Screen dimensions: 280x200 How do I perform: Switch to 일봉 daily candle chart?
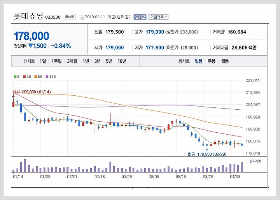199,61
